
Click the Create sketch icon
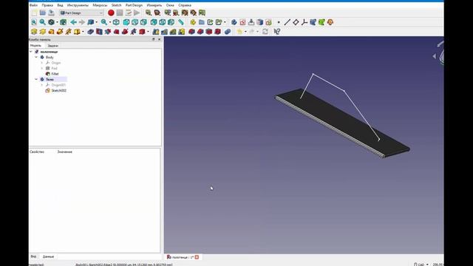point(242,22)
